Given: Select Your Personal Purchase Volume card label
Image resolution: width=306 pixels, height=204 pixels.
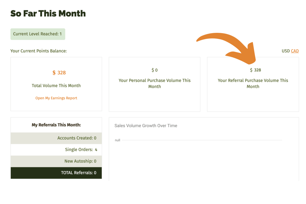Looking at the screenshot, I should click(154, 83).
